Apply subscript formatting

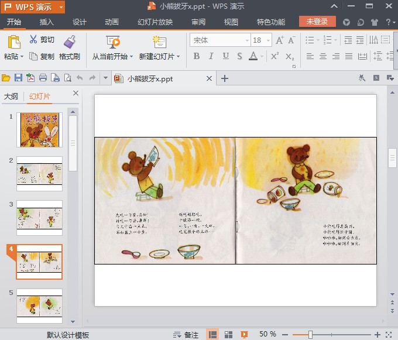[x=289, y=56]
